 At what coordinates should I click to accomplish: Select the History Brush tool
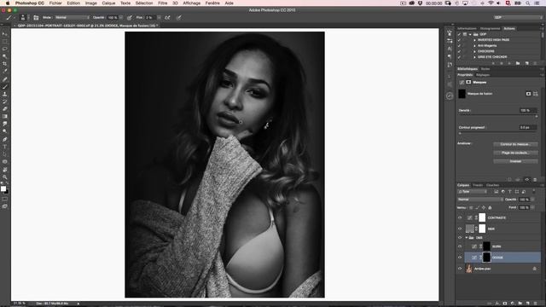tap(4, 101)
